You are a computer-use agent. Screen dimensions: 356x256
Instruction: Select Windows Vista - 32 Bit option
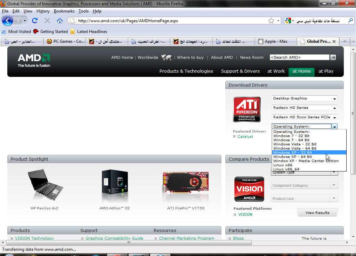[309, 144]
